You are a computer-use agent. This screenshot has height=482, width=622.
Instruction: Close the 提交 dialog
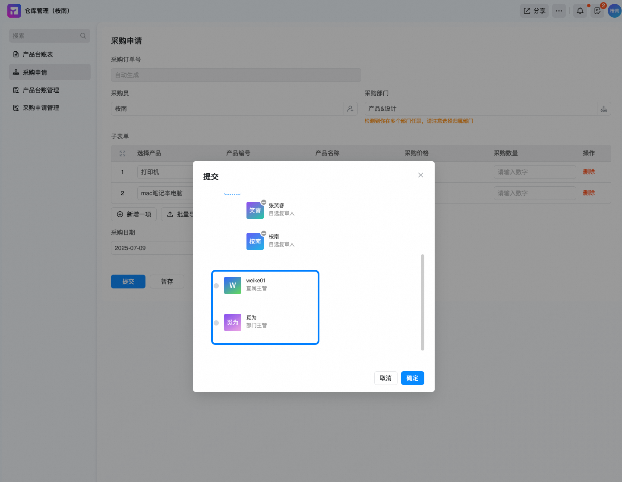(420, 175)
